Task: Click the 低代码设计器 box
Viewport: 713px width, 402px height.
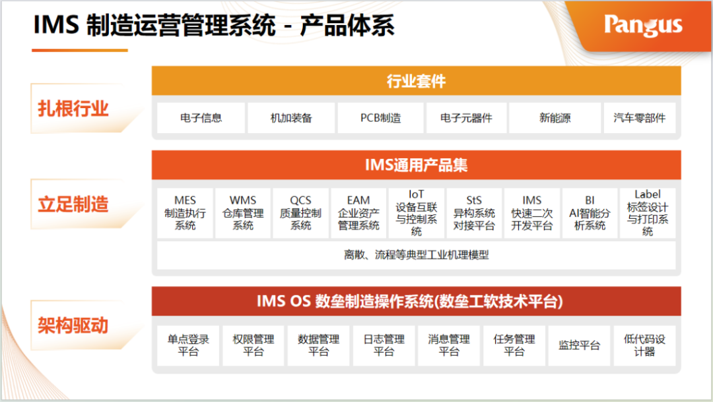Action: (644, 345)
